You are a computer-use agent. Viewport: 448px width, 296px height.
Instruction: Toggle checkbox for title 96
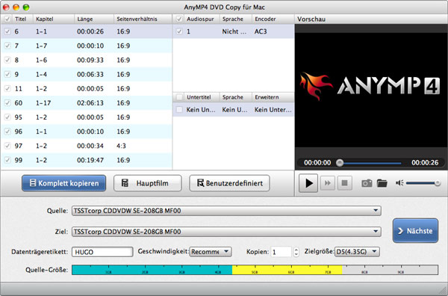[7, 132]
